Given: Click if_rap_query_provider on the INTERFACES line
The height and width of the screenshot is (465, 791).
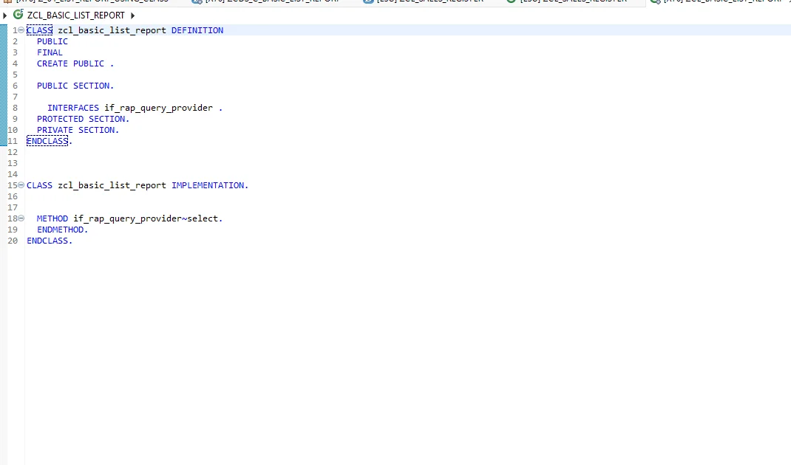Looking at the screenshot, I should pos(158,108).
